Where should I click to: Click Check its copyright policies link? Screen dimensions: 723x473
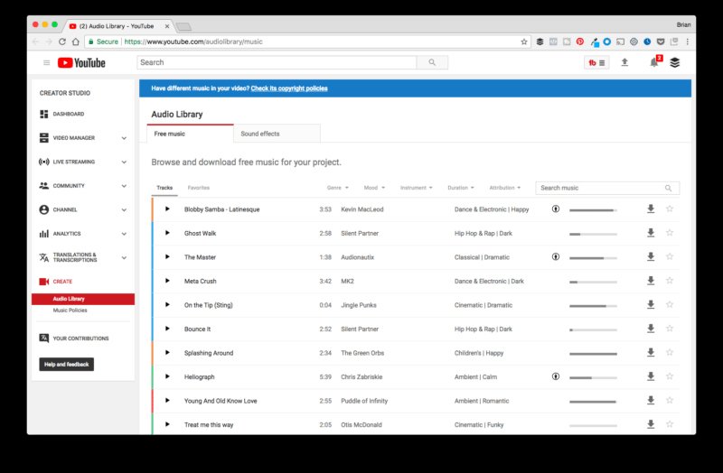(289, 88)
